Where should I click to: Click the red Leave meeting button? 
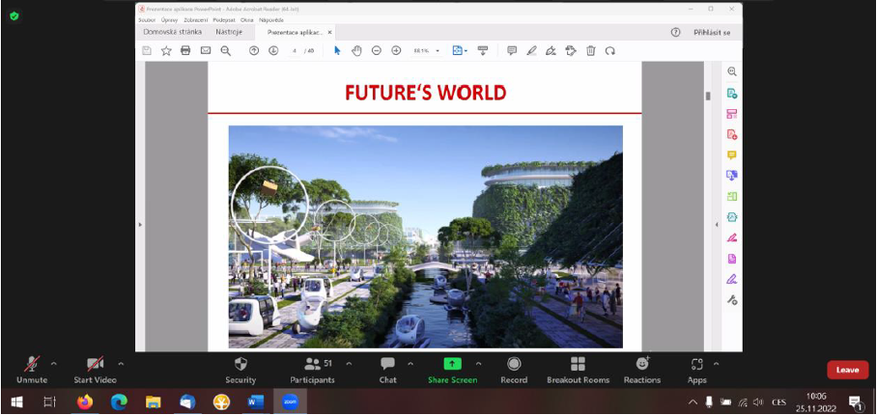pyautogui.click(x=847, y=370)
